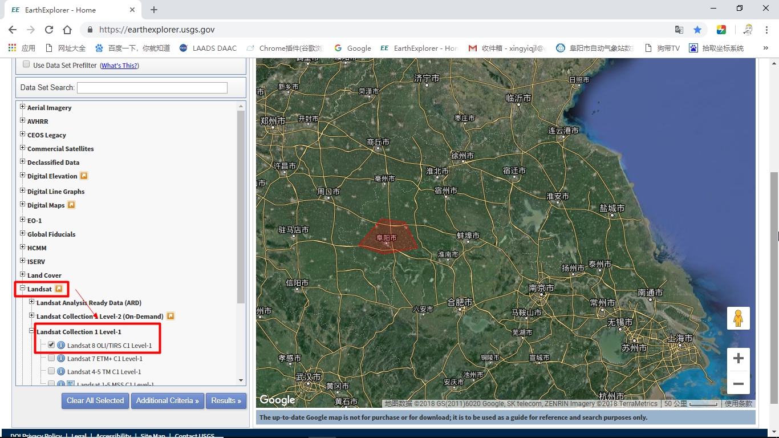
Task: Collapse the Landsat category
Action: point(23,288)
